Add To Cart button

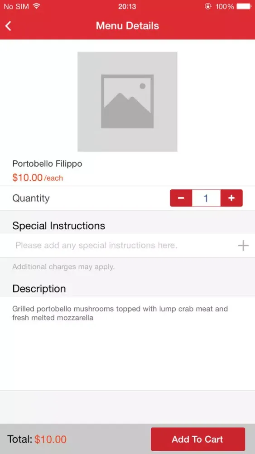(x=198, y=439)
